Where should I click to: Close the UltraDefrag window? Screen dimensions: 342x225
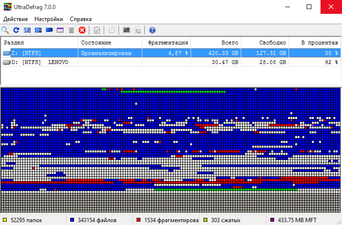(x=331, y=7)
